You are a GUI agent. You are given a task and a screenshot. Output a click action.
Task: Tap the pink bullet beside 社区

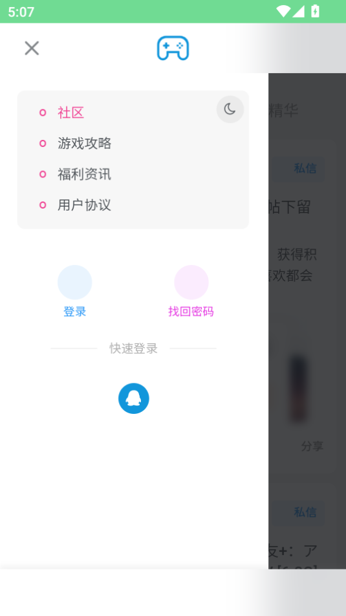(x=43, y=113)
